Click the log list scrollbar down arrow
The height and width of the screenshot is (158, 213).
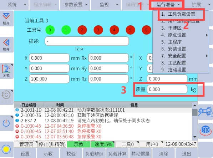tap(195, 137)
